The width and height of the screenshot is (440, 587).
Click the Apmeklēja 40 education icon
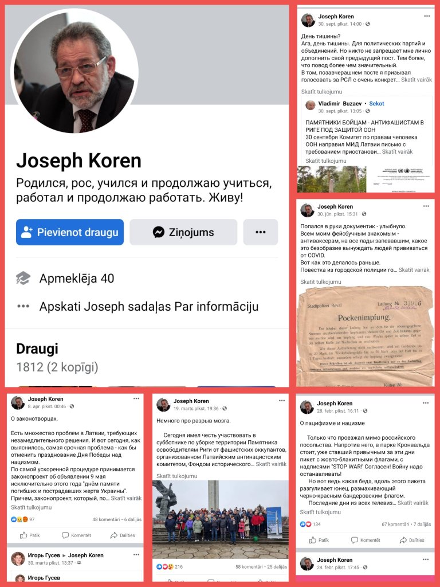tap(23, 278)
